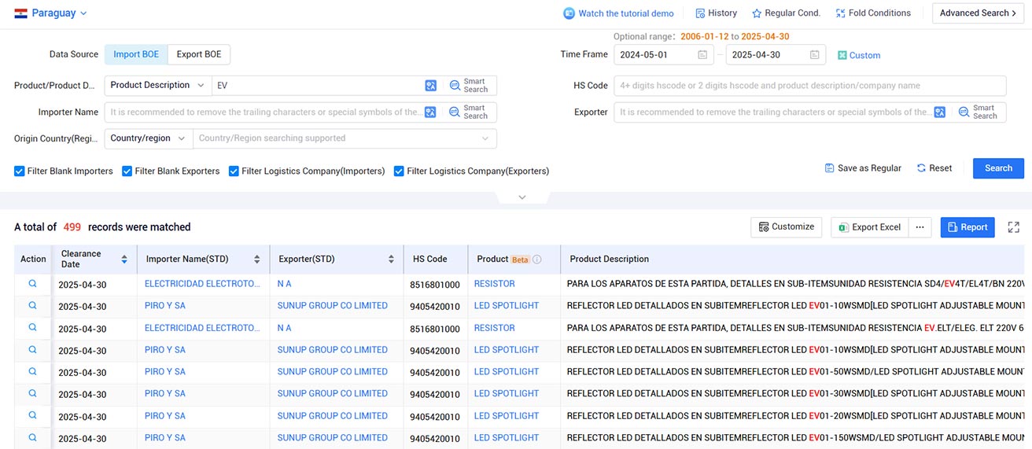Open the top ELECTRICIDAD ELECTROTO... importer link
This screenshot has height=449, width=1032.
[x=201, y=284]
